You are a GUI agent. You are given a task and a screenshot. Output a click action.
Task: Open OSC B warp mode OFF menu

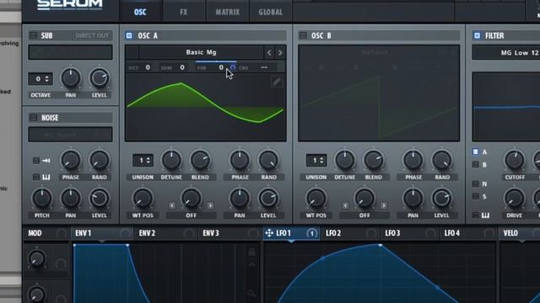(x=364, y=215)
